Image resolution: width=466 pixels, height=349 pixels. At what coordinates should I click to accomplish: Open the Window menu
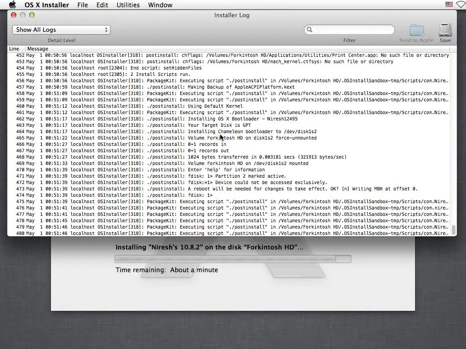point(160,5)
